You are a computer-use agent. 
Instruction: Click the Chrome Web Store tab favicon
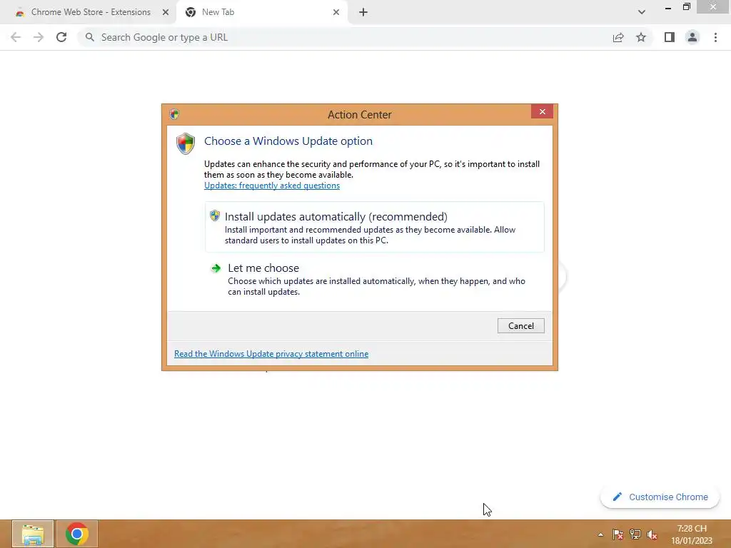click(19, 13)
